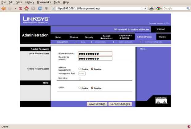191x129 pixels.
Task: Click the red S icon in the toolbar
Action: pyautogui.click(x=21, y=8)
